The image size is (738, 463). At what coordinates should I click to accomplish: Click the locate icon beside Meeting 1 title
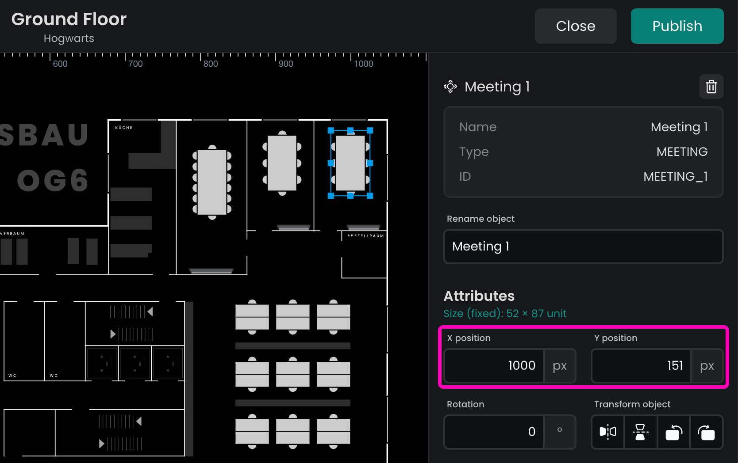point(450,87)
